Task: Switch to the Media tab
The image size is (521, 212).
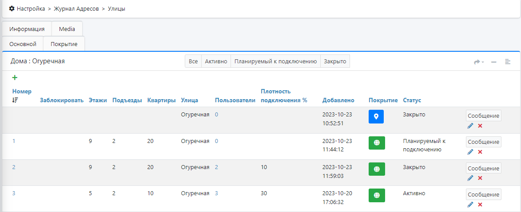Action: [x=67, y=29]
